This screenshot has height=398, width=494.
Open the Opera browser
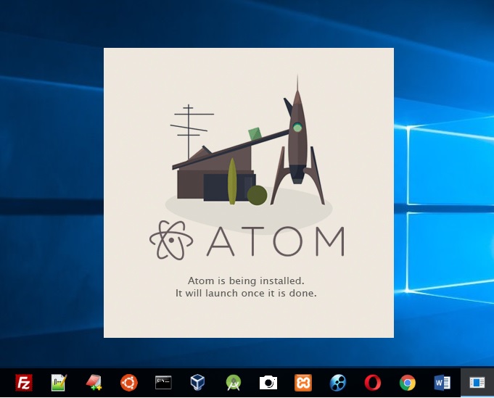[372, 382]
